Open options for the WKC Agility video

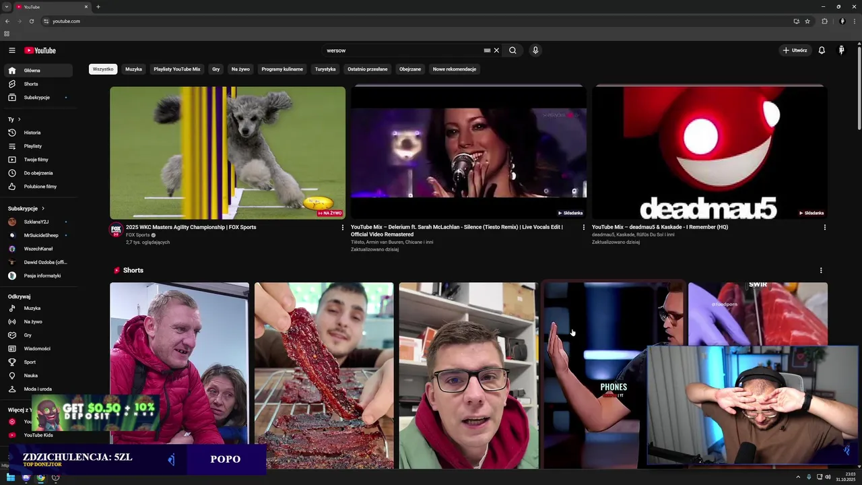343,228
